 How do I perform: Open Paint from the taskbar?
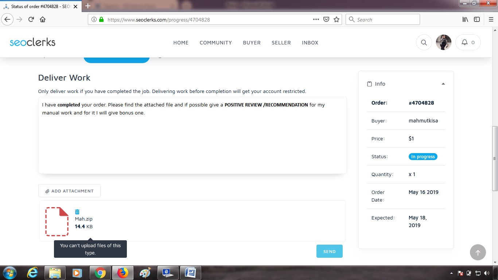(145, 273)
